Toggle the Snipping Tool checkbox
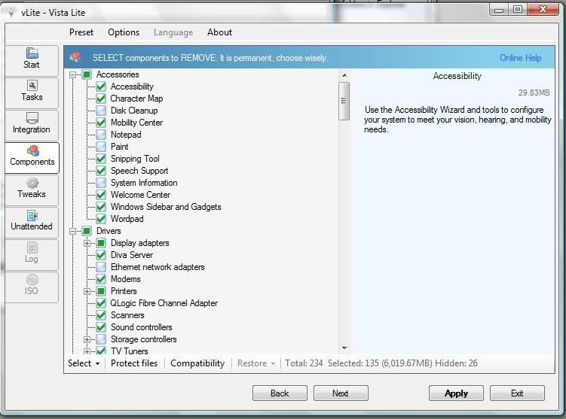Screen dimensions: 566x419 pyautogui.click(x=101, y=159)
